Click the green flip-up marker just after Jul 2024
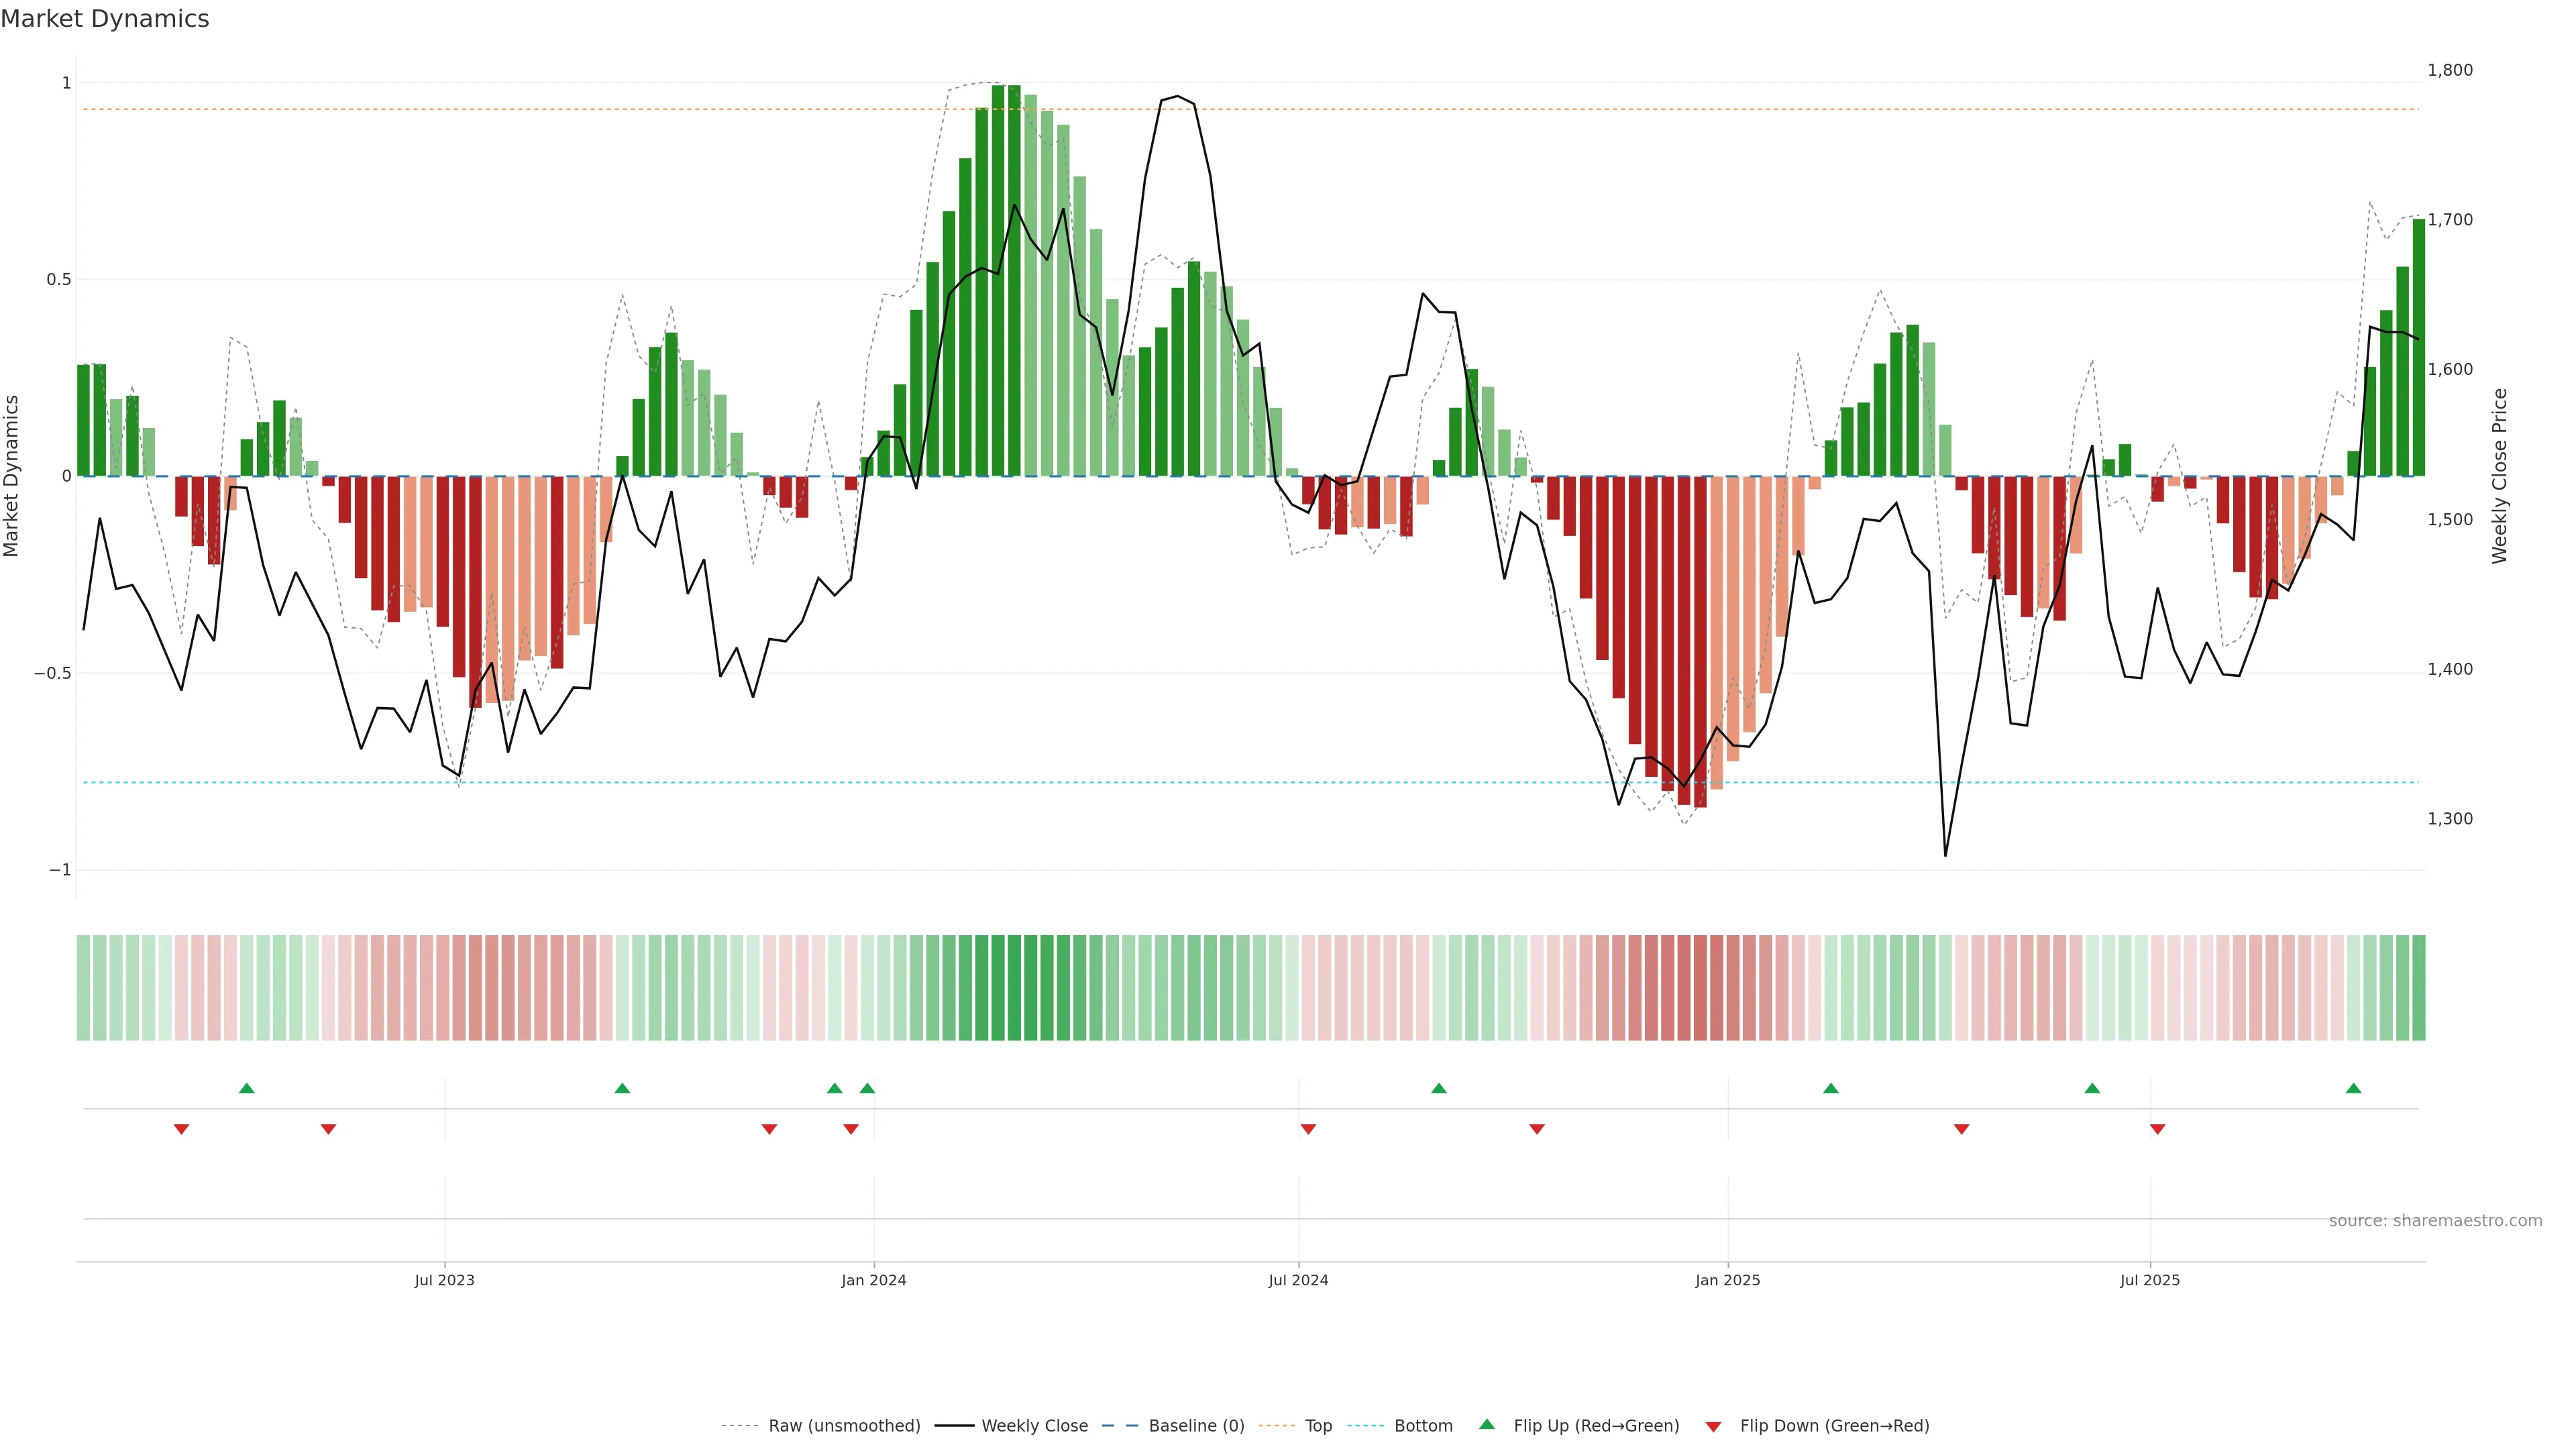The height and width of the screenshot is (1449, 2576). click(x=1438, y=1088)
